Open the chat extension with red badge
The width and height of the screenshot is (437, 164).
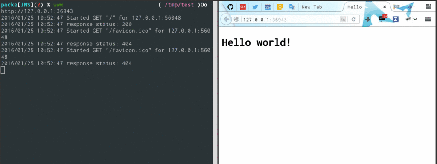point(382,19)
